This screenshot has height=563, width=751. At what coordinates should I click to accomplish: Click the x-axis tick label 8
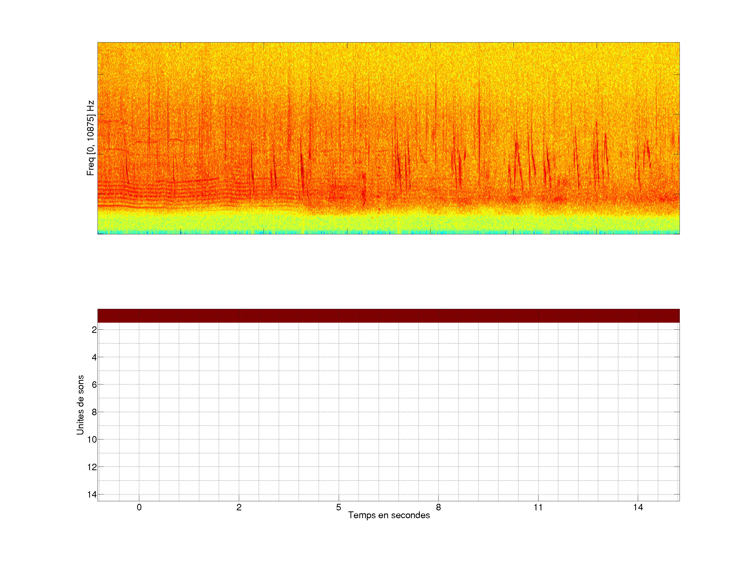pyautogui.click(x=438, y=507)
